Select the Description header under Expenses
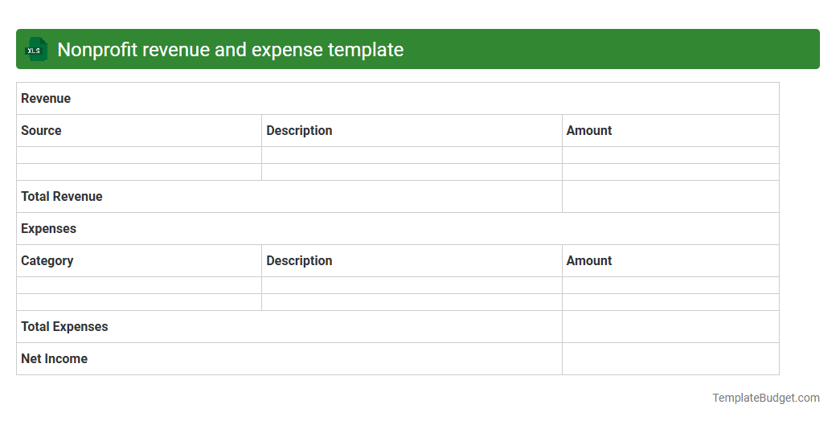 412,260
